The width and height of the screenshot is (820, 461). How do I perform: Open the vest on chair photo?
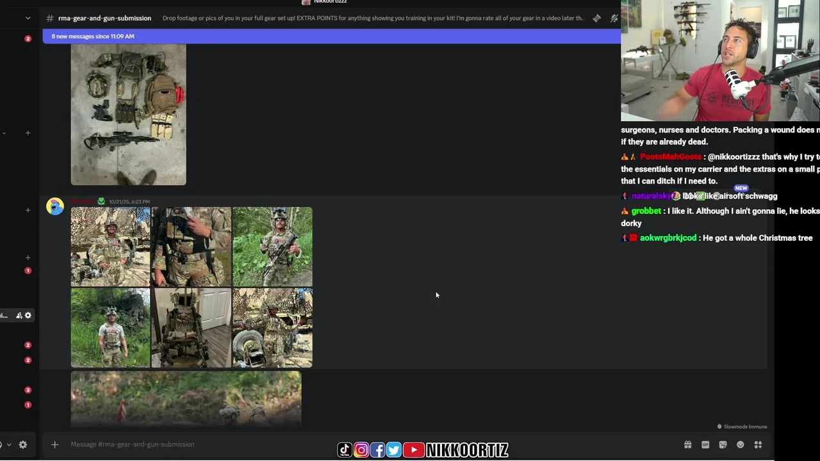pyautogui.click(x=191, y=328)
